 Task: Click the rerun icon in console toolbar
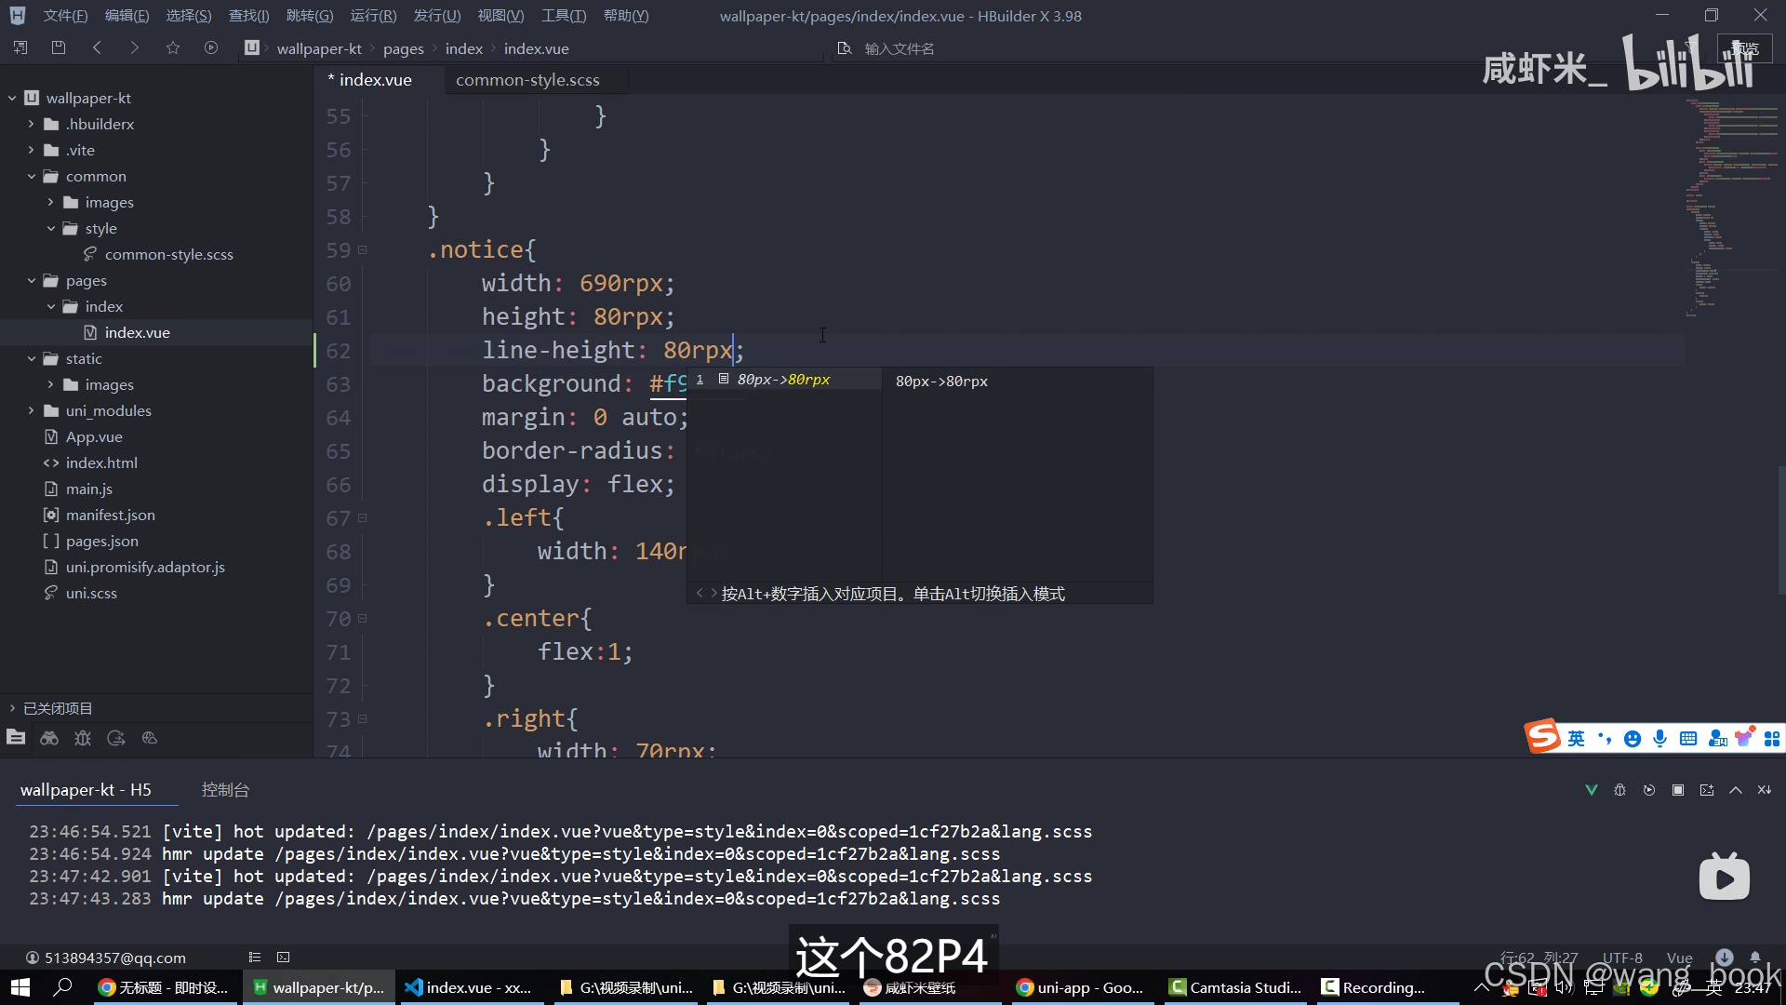pyautogui.click(x=1649, y=790)
